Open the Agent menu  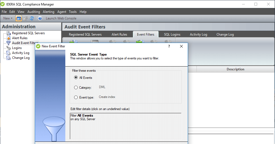(62, 12)
